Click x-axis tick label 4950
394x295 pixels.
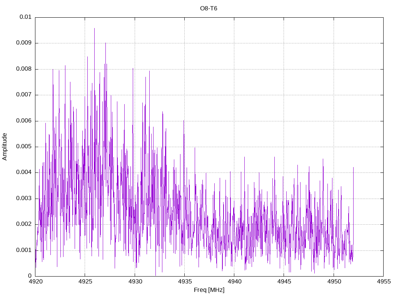[334, 282]
